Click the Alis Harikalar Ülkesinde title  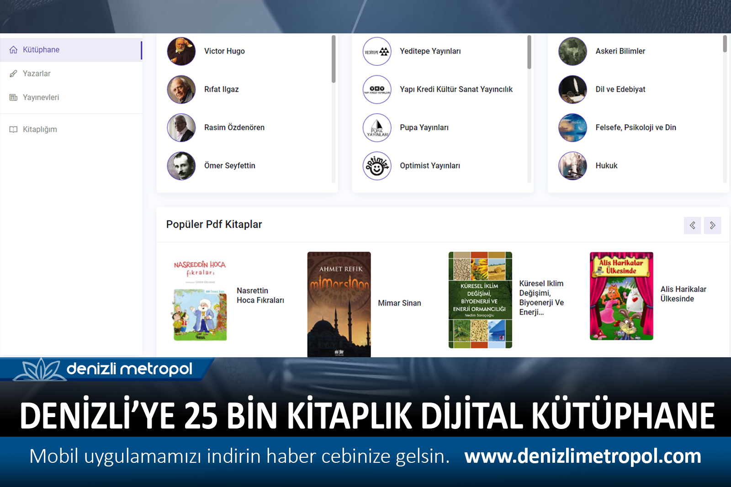(x=683, y=294)
